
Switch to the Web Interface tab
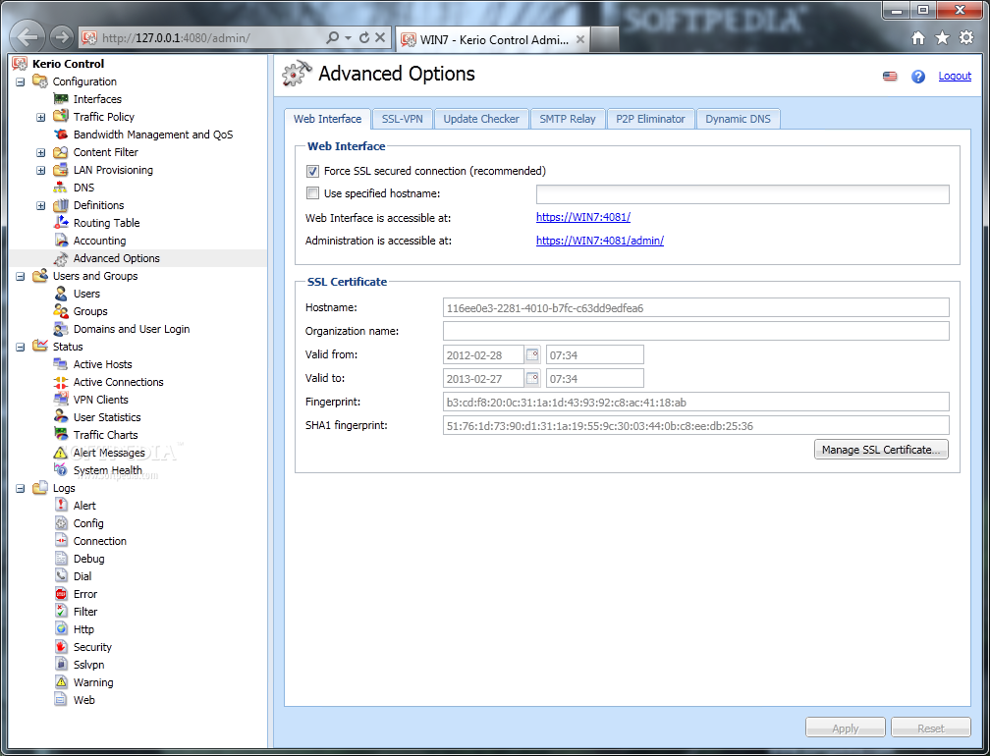tap(327, 119)
